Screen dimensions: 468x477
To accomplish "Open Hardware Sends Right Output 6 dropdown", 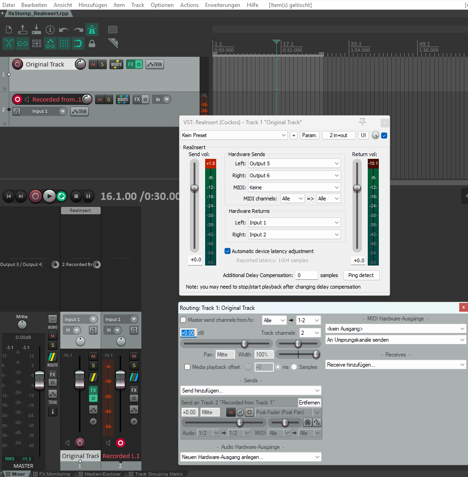I will pos(294,175).
